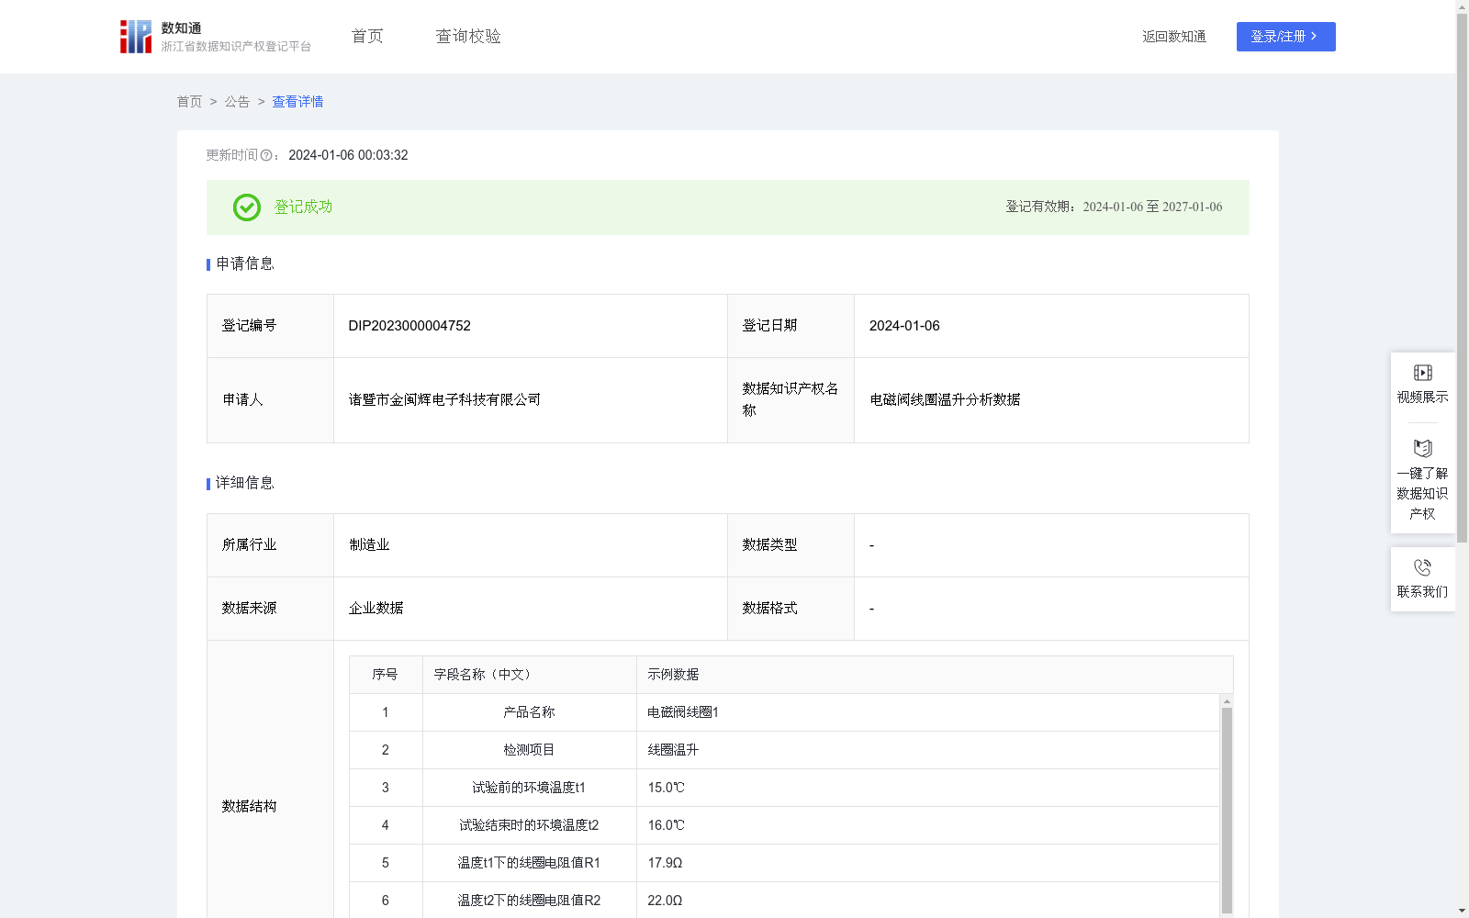Viewport: 1469px width, 918px height.
Task: Open the 查询校验 nav item
Action: click(x=468, y=37)
